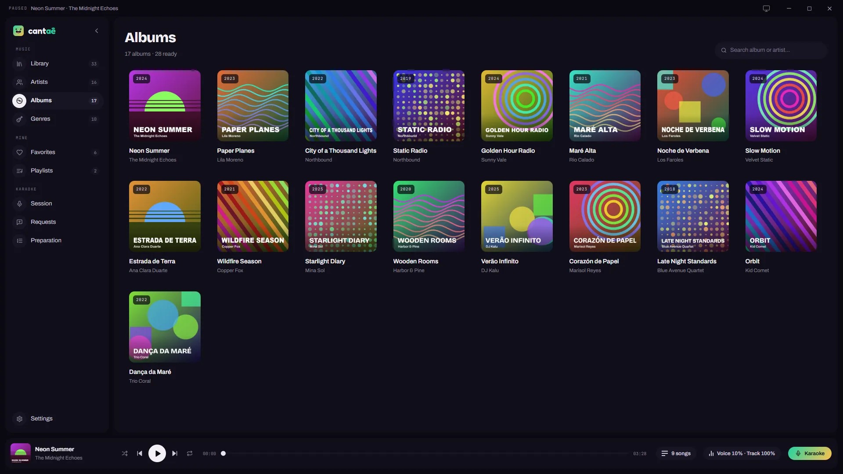Click the Favorites heart icon
843x474 pixels.
coord(19,152)
